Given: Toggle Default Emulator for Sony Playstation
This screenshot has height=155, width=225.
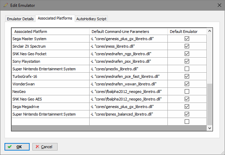Looking at the screenshot, I should pos(187,61).
